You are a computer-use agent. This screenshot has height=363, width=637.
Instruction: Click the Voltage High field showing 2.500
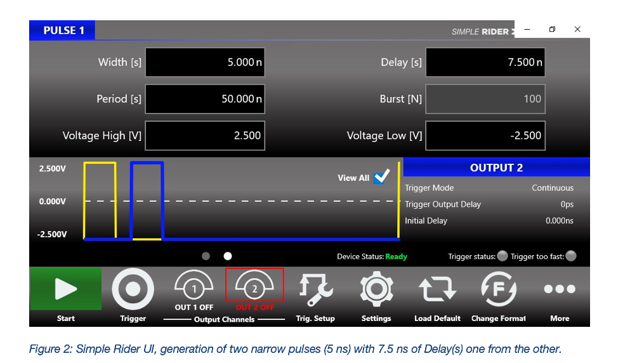coord(205,135)
